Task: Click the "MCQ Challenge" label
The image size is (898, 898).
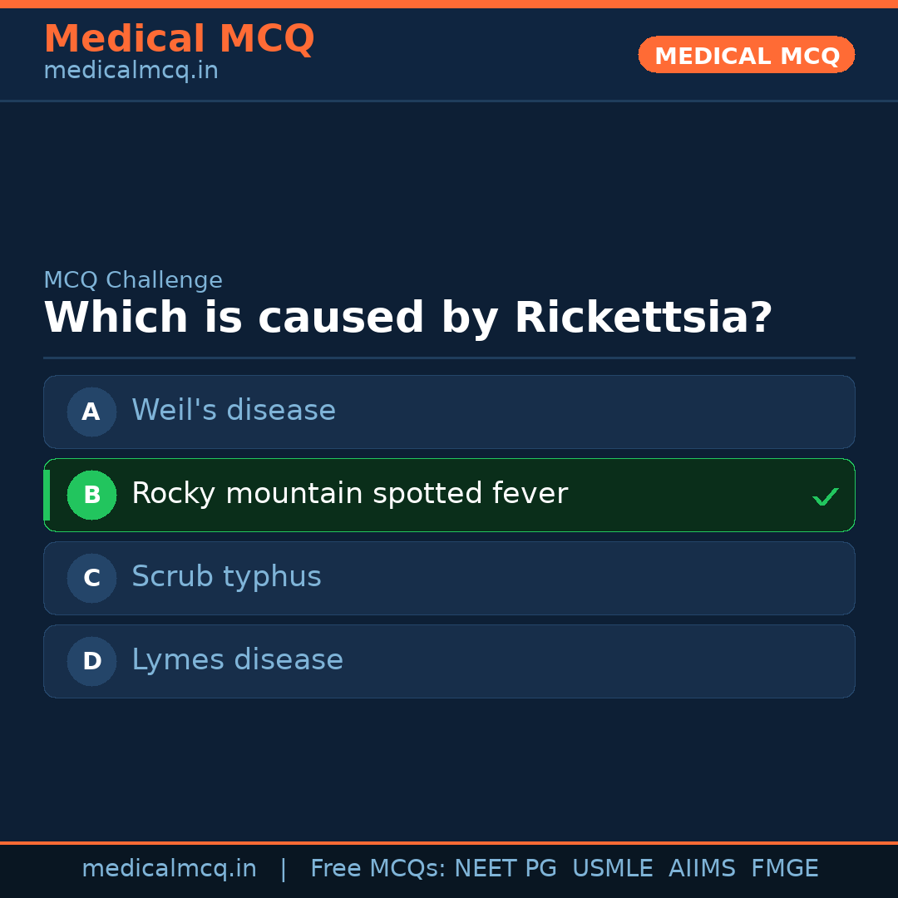Action: click(x=133, y=280)
